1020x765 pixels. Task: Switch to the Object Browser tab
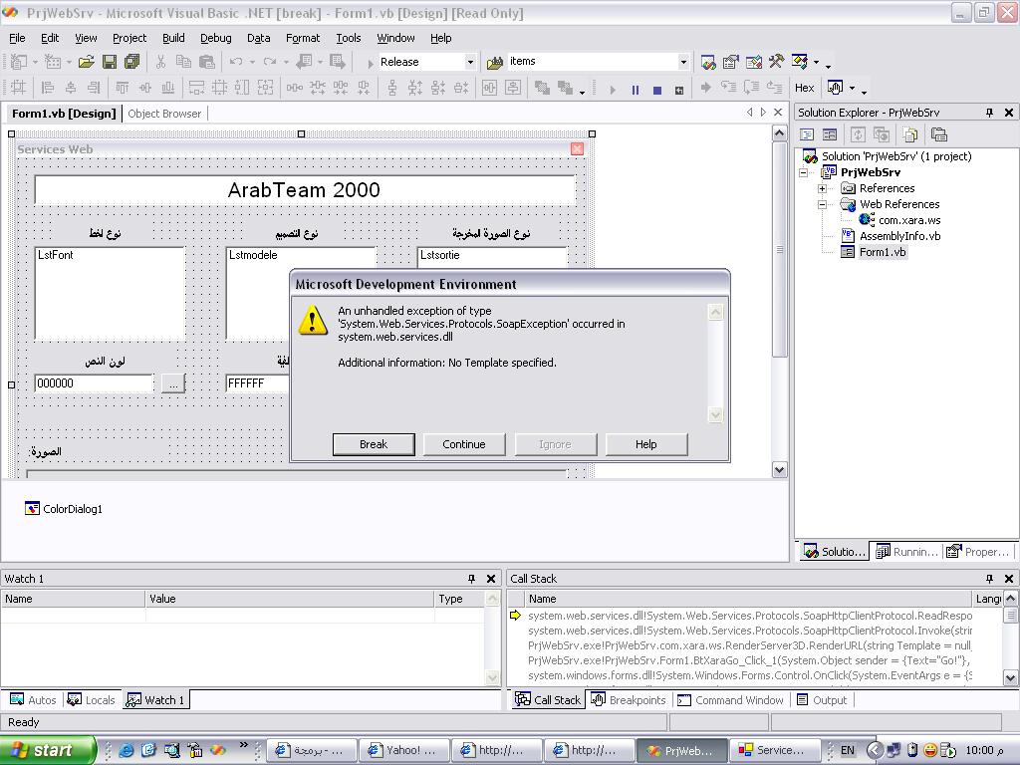point(164,114)
